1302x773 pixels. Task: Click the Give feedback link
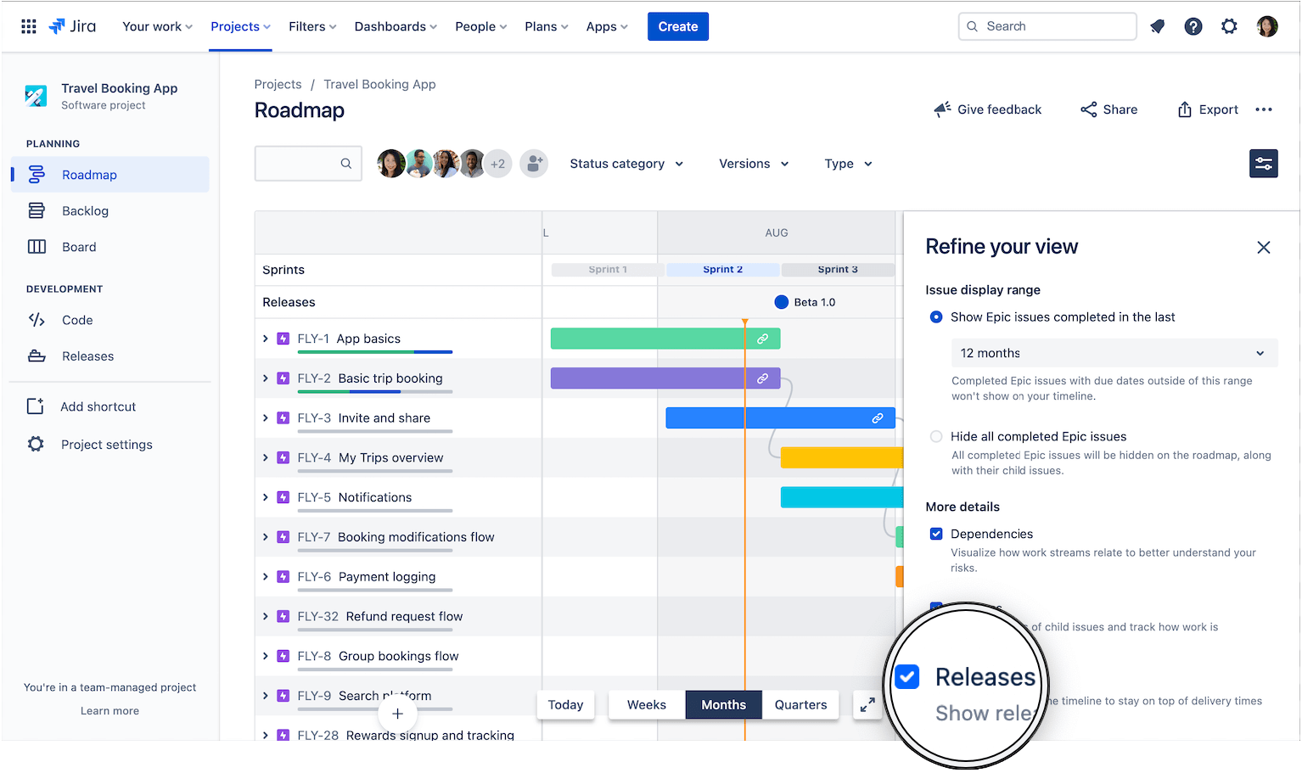(x=987, y=109)
